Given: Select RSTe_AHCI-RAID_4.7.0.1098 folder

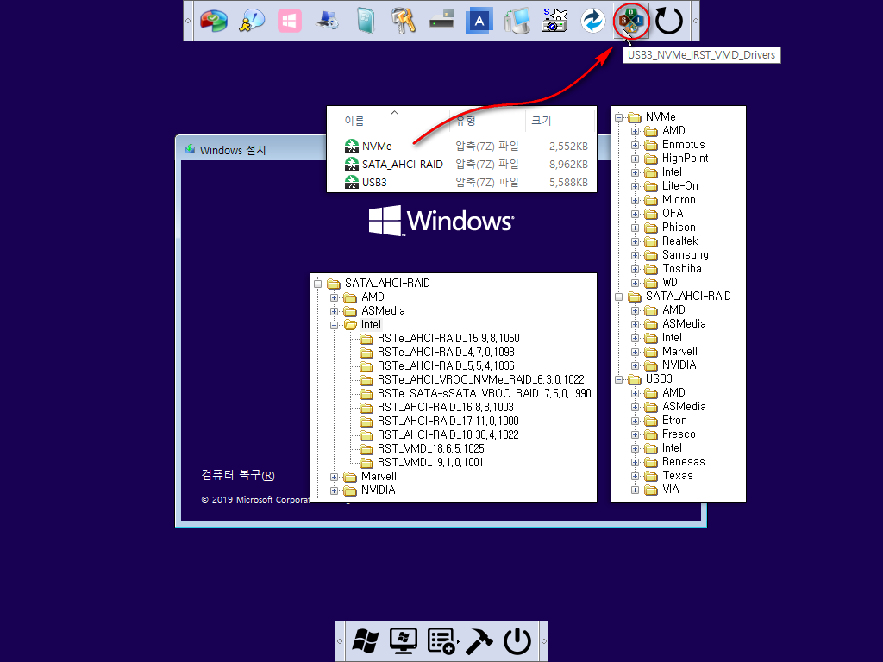Looking at the screenshot, I should 446,353.
